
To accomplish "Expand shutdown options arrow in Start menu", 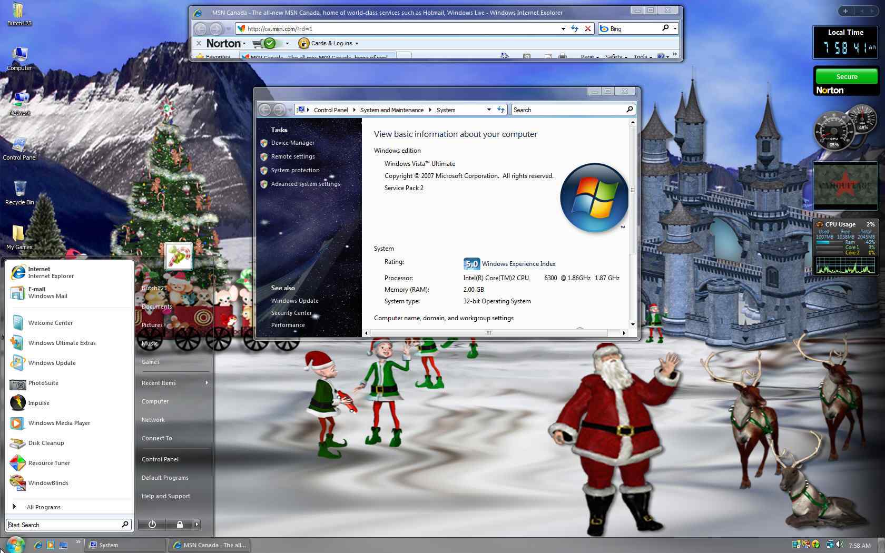I will 197,524.
